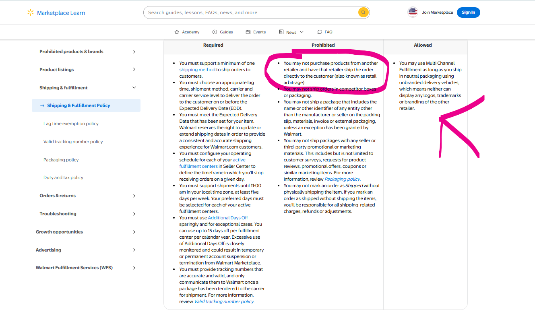Click the Academy star icon
The width and height of the screenshot is (535, 322).
click(177, 32)
